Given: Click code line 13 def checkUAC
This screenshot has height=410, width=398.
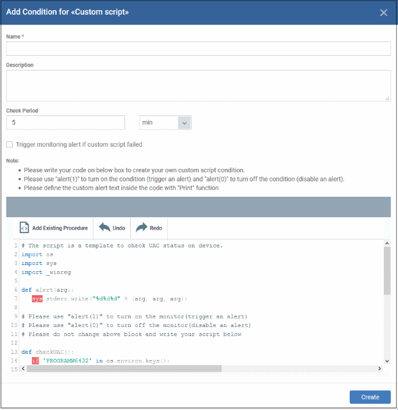Looking at the screenshot, I should coord(48,352).
